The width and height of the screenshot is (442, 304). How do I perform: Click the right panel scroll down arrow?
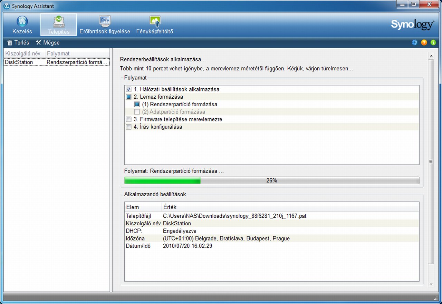[431, 285]
